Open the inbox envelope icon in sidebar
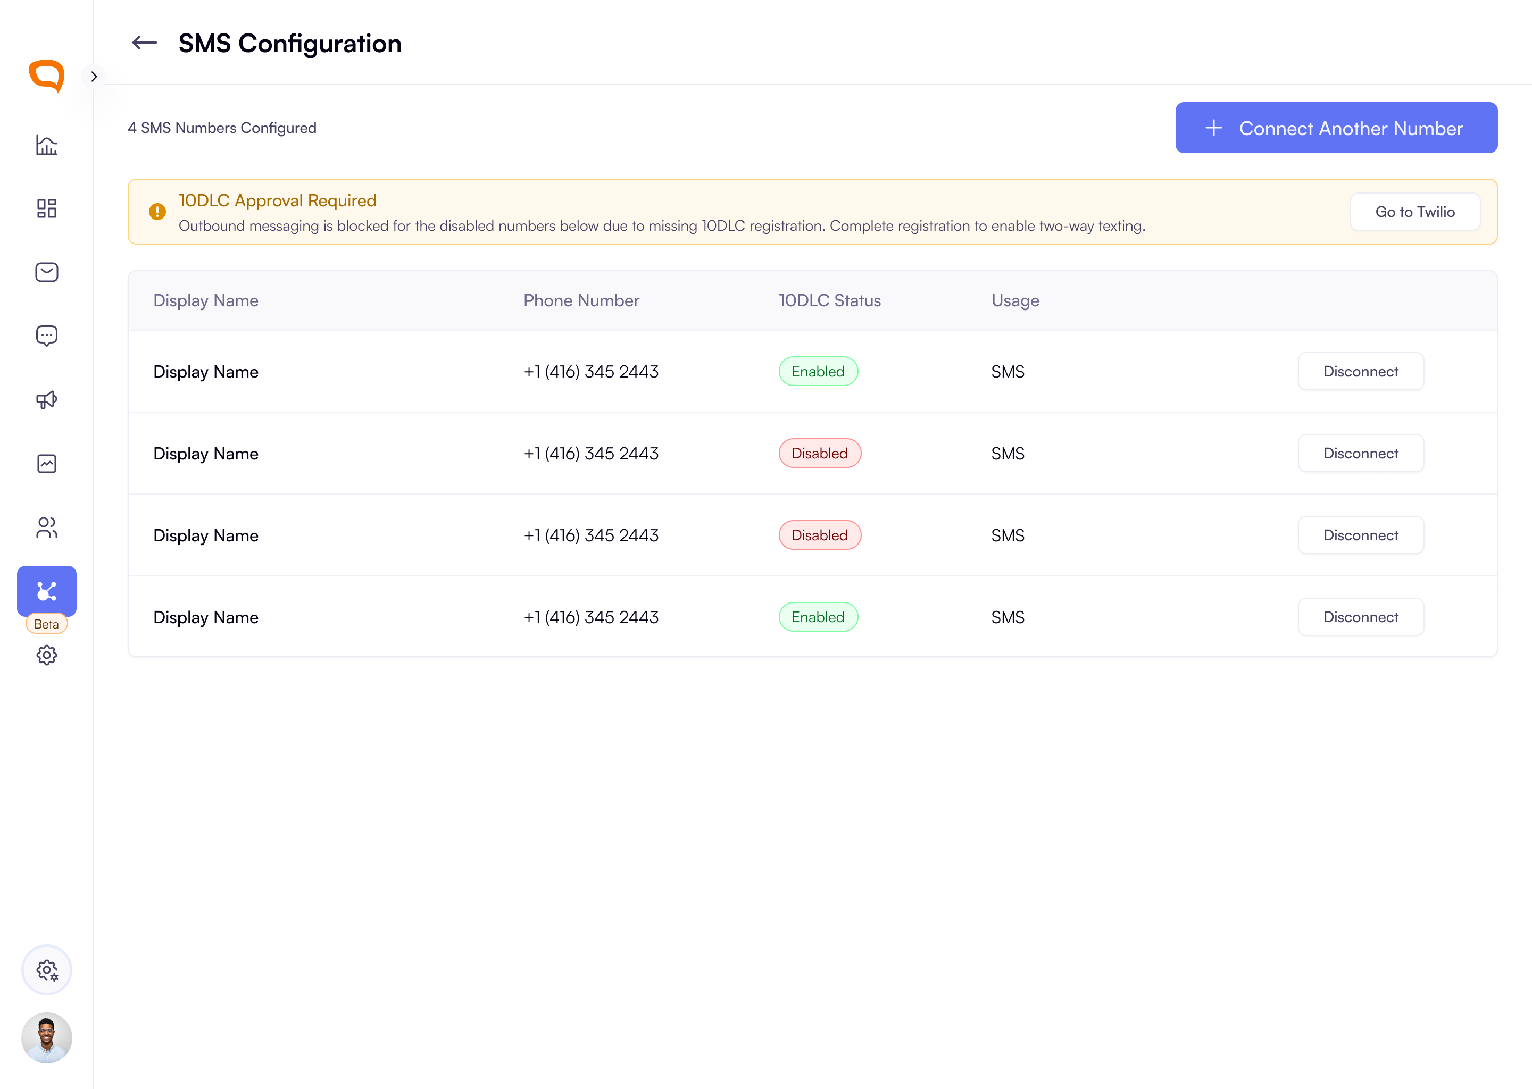 [x=46, y=272]
